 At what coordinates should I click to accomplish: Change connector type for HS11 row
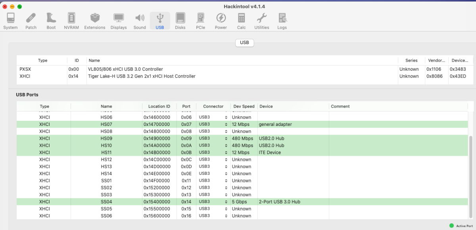point(213,153)
